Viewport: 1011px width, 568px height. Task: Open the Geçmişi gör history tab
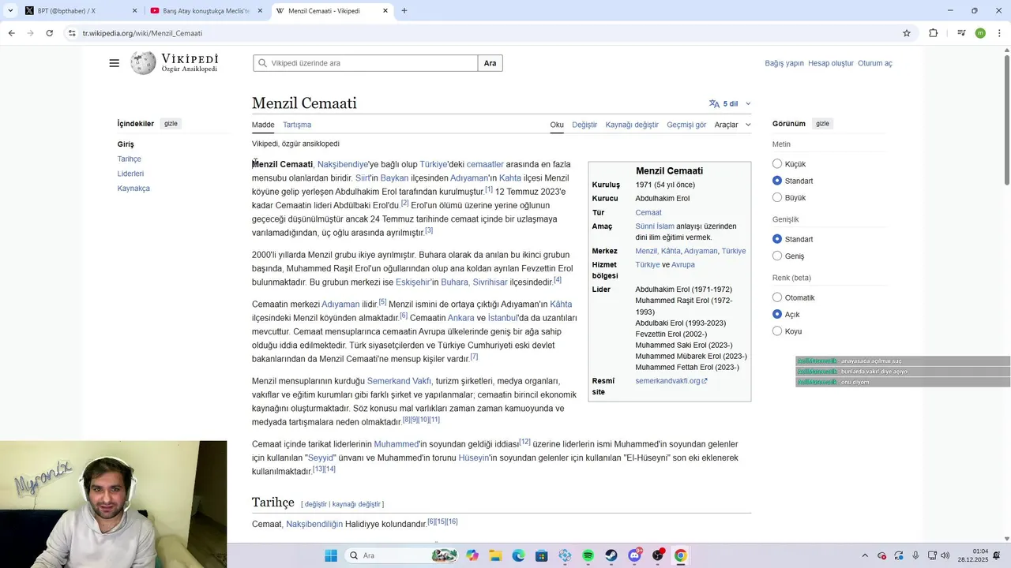click(x=686, y=125)
